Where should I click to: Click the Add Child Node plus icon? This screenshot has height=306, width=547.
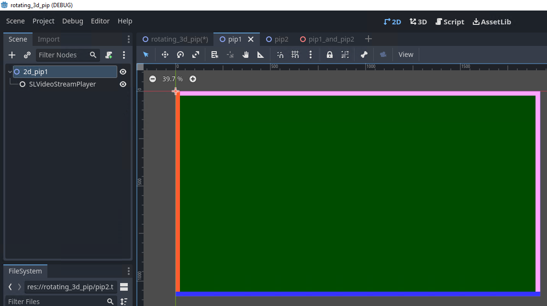12,55
